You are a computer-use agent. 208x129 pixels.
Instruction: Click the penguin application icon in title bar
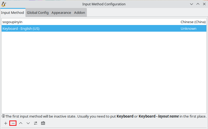4,4
